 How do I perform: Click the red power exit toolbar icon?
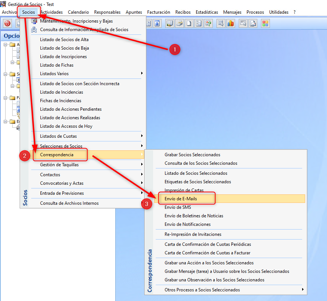7,24
